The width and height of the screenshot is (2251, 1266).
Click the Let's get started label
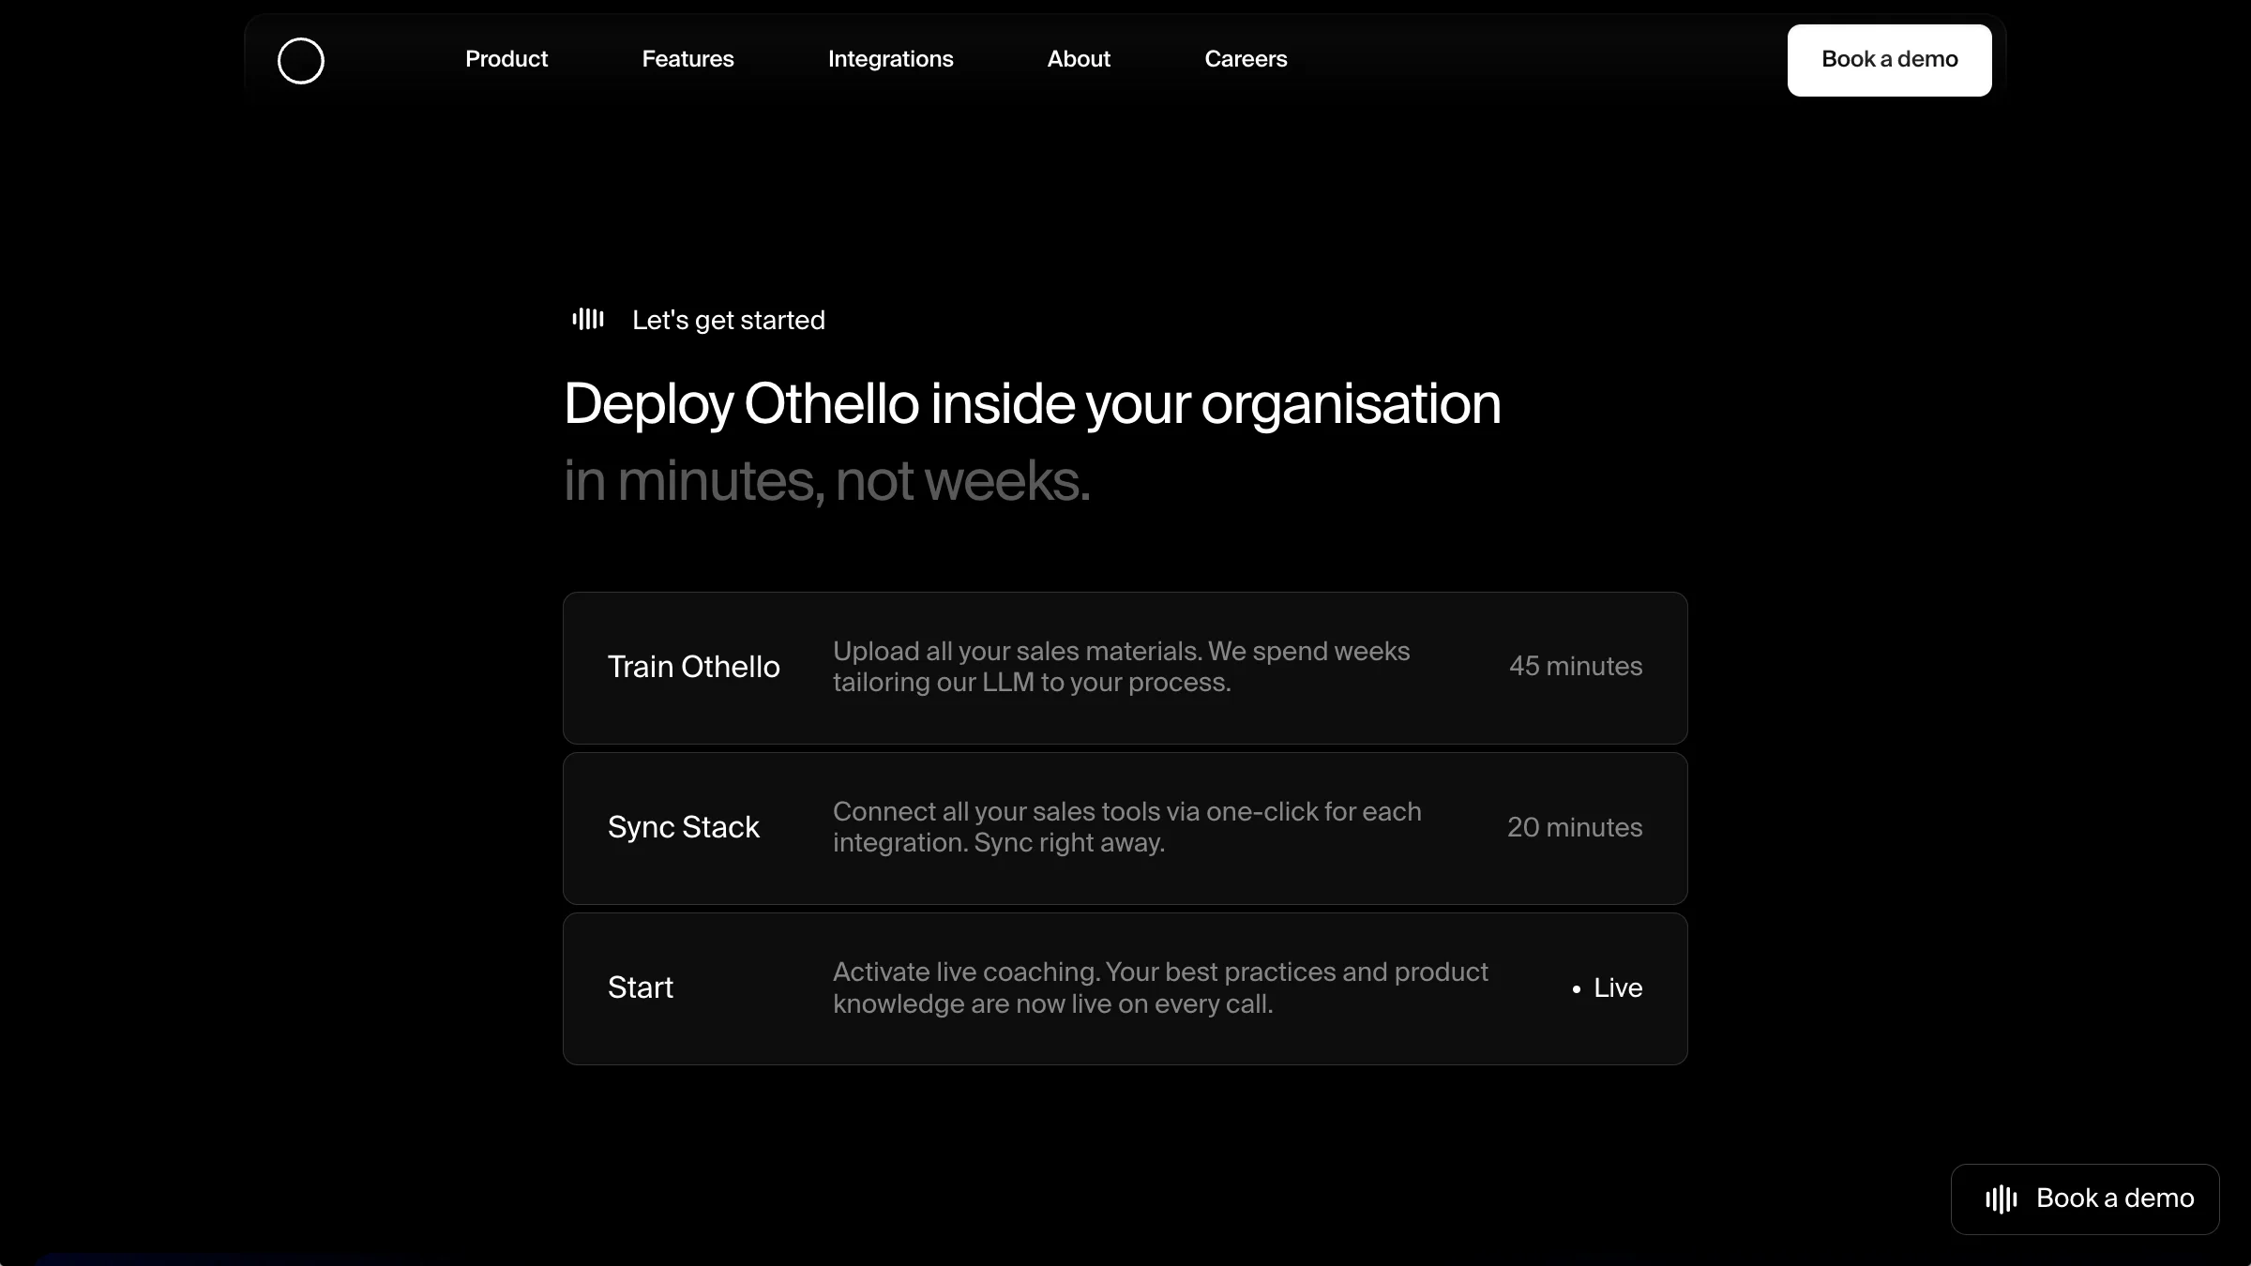click(728, 321)
